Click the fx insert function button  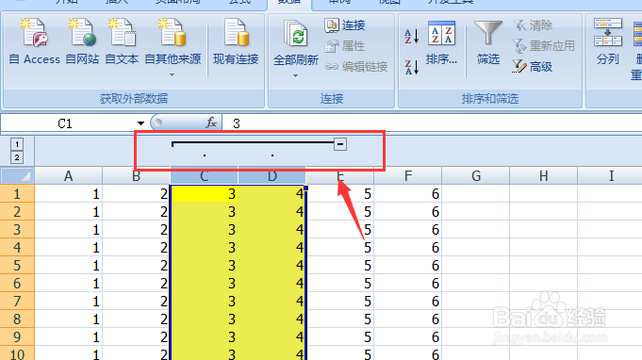211,123
